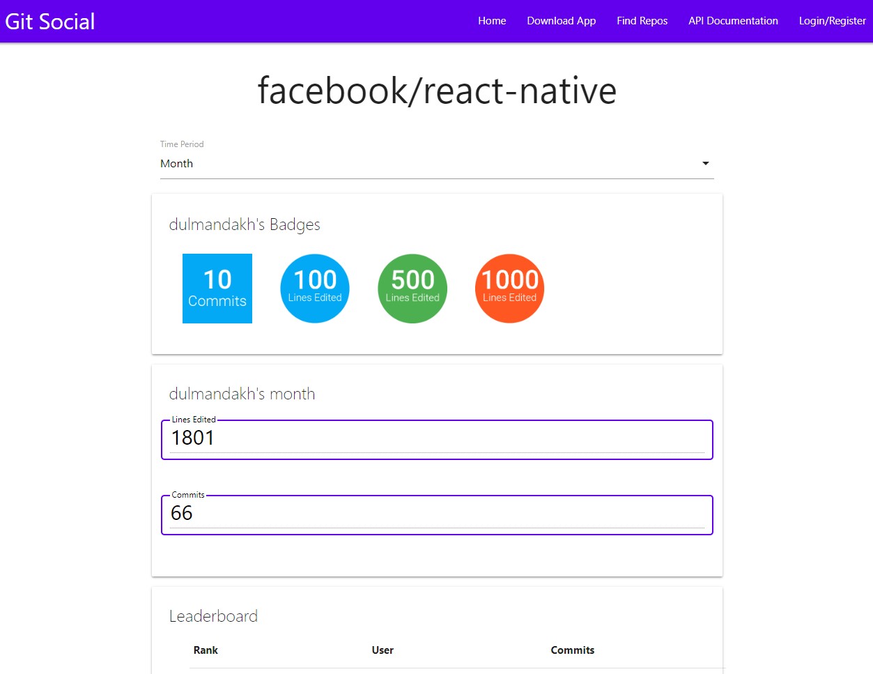Click the Rank column header
873x674 pixels.
pyautogui.click(x=206, y=650)
